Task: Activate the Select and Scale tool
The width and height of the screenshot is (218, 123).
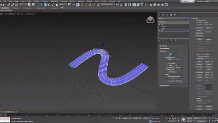Action: click(53, 5)
